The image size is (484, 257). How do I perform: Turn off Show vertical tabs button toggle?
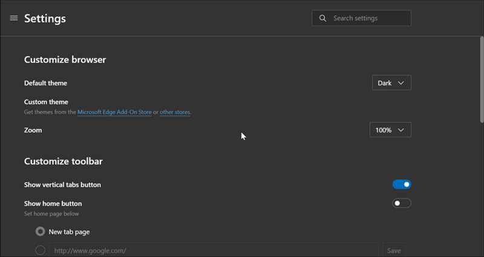402,185
